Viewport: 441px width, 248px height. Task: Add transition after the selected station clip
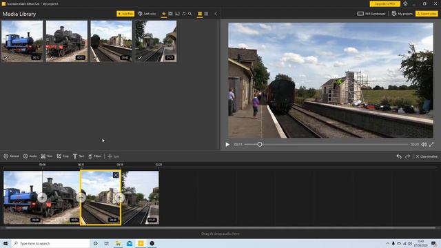click(x=120, y=198)
